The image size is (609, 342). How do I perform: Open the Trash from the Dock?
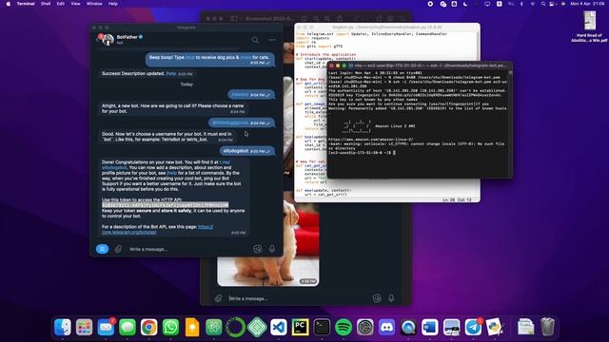[548, 327]
